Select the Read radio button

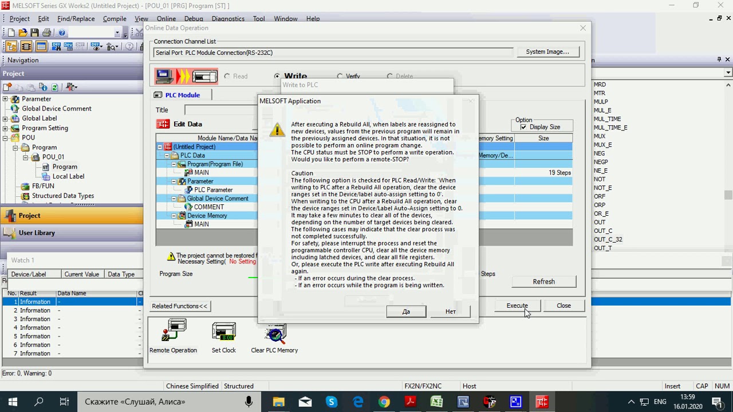227,76
